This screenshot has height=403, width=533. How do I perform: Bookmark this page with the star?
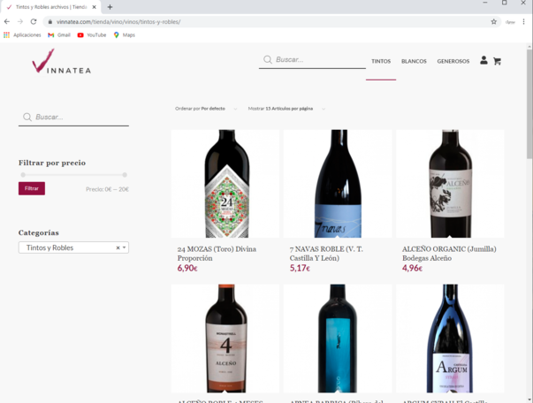click(493, 22)
